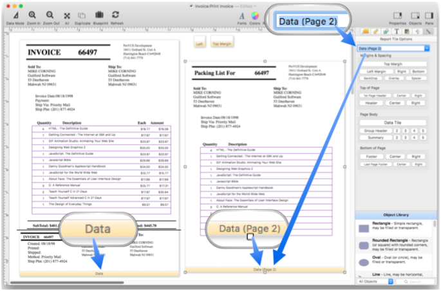Screen dimensions: 441x291
Task: Open the pencil inspector tab
Action: click(376, 32)
